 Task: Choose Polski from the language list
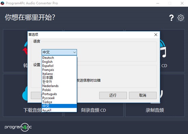(59, 90)
